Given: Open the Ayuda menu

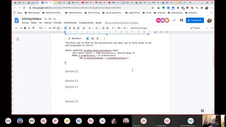Looking at the screenshot, I should (x=99, y=23).
